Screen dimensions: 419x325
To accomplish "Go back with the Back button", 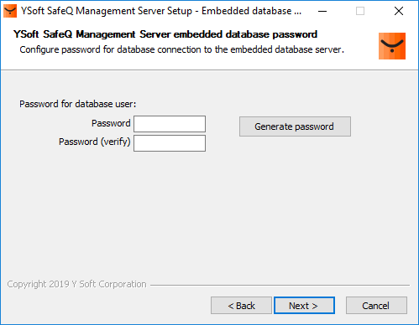I will click(x=241, y=306).
